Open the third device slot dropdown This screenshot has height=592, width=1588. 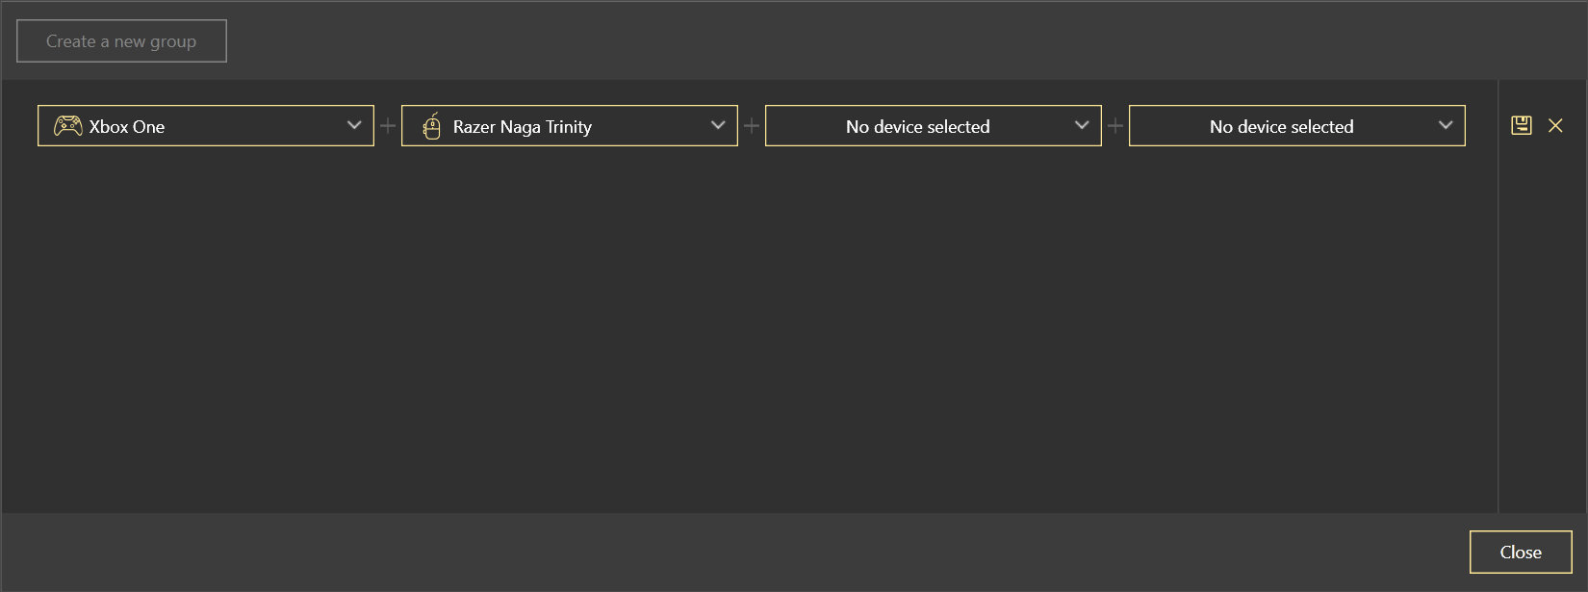(934, 126)
